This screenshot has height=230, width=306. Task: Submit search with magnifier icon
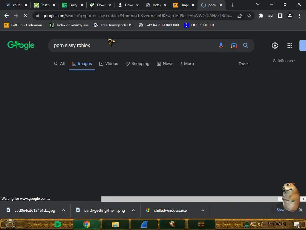246,46
